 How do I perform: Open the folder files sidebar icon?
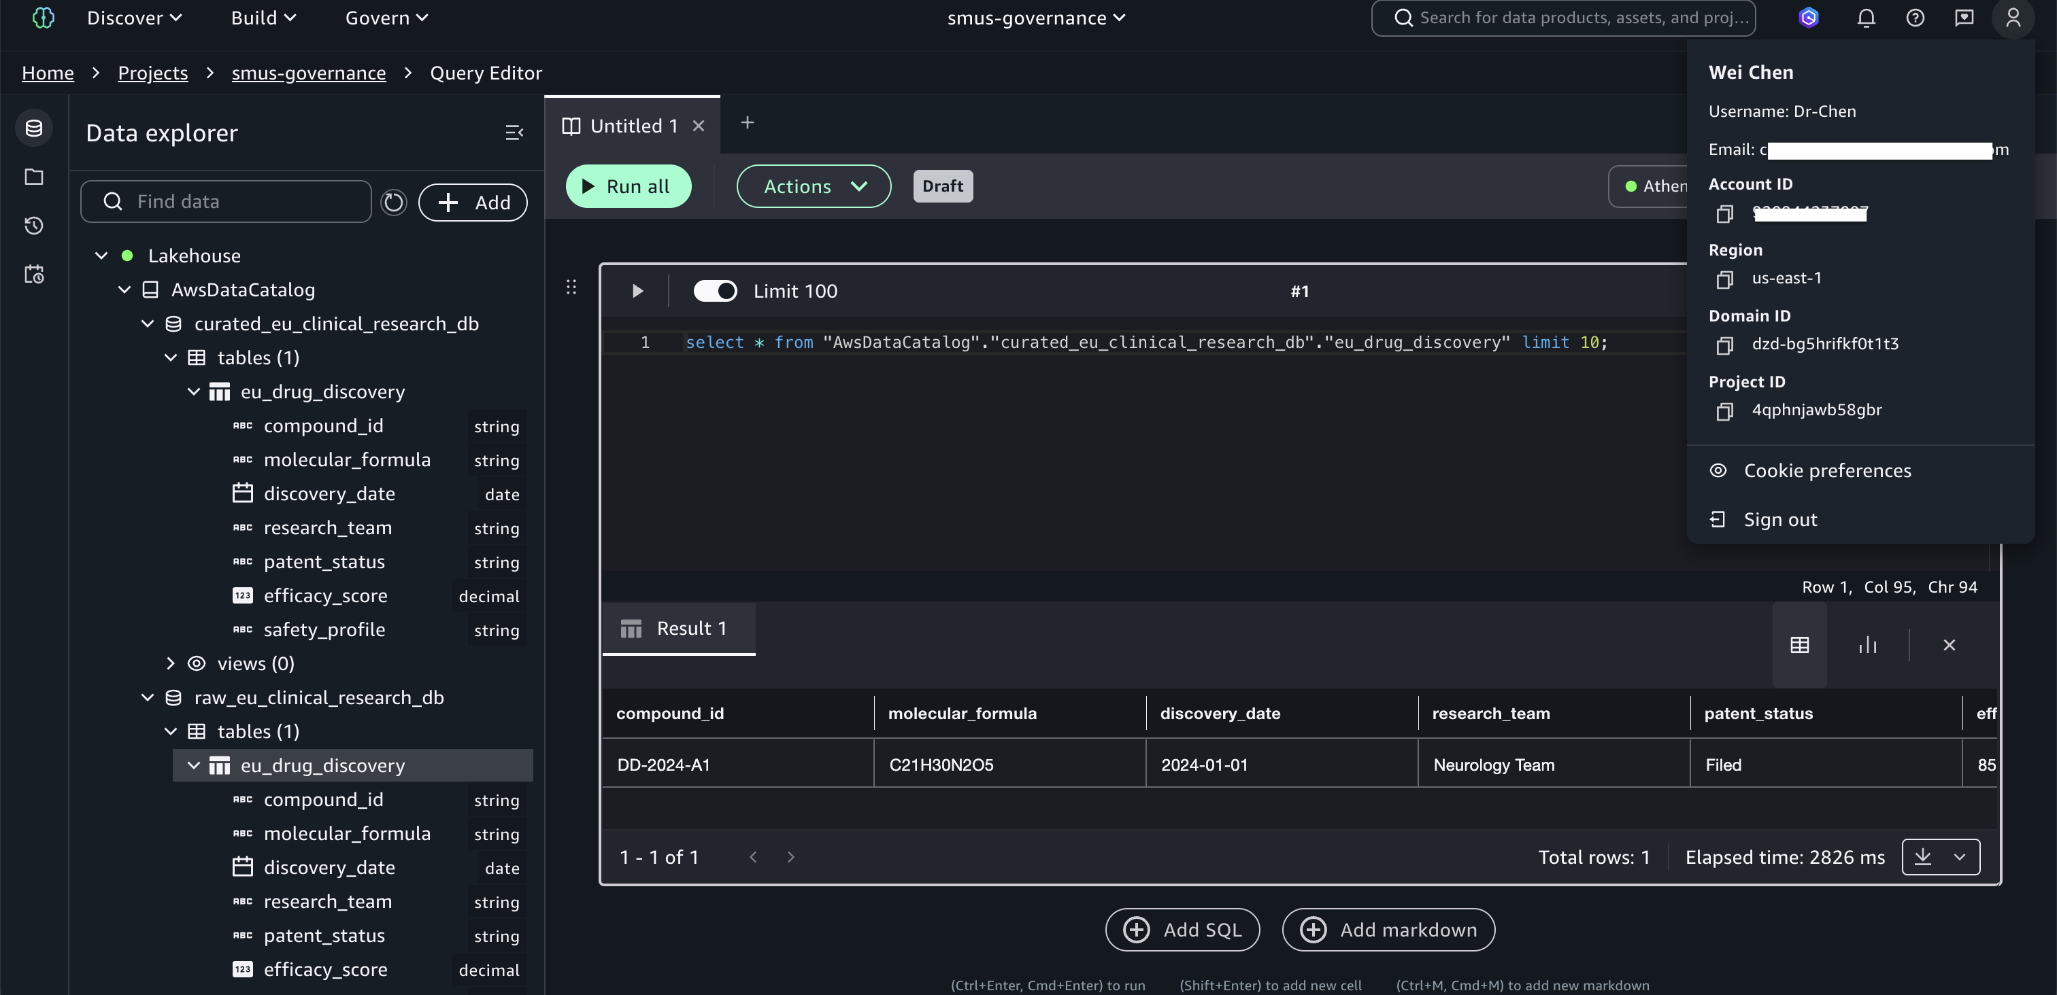(33, 176)
